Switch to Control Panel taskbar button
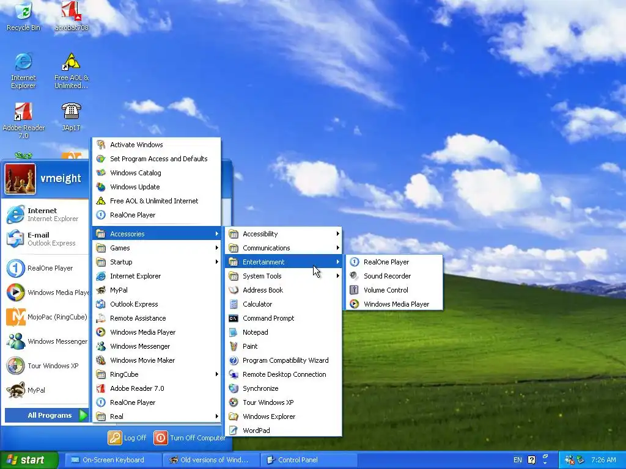626x469 pixels. click(309, 460)
